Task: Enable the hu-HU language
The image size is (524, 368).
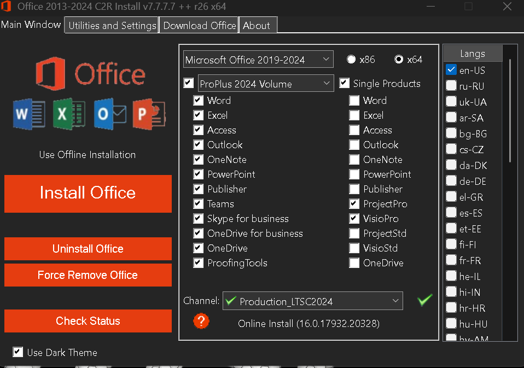Action: pos(451,324)
